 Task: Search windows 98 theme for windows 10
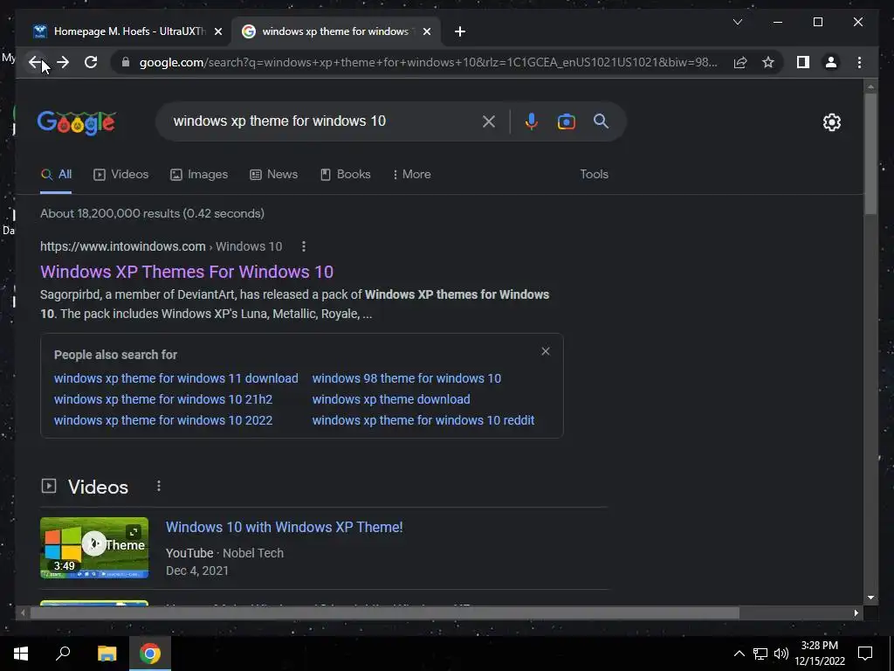coord(407,378)
